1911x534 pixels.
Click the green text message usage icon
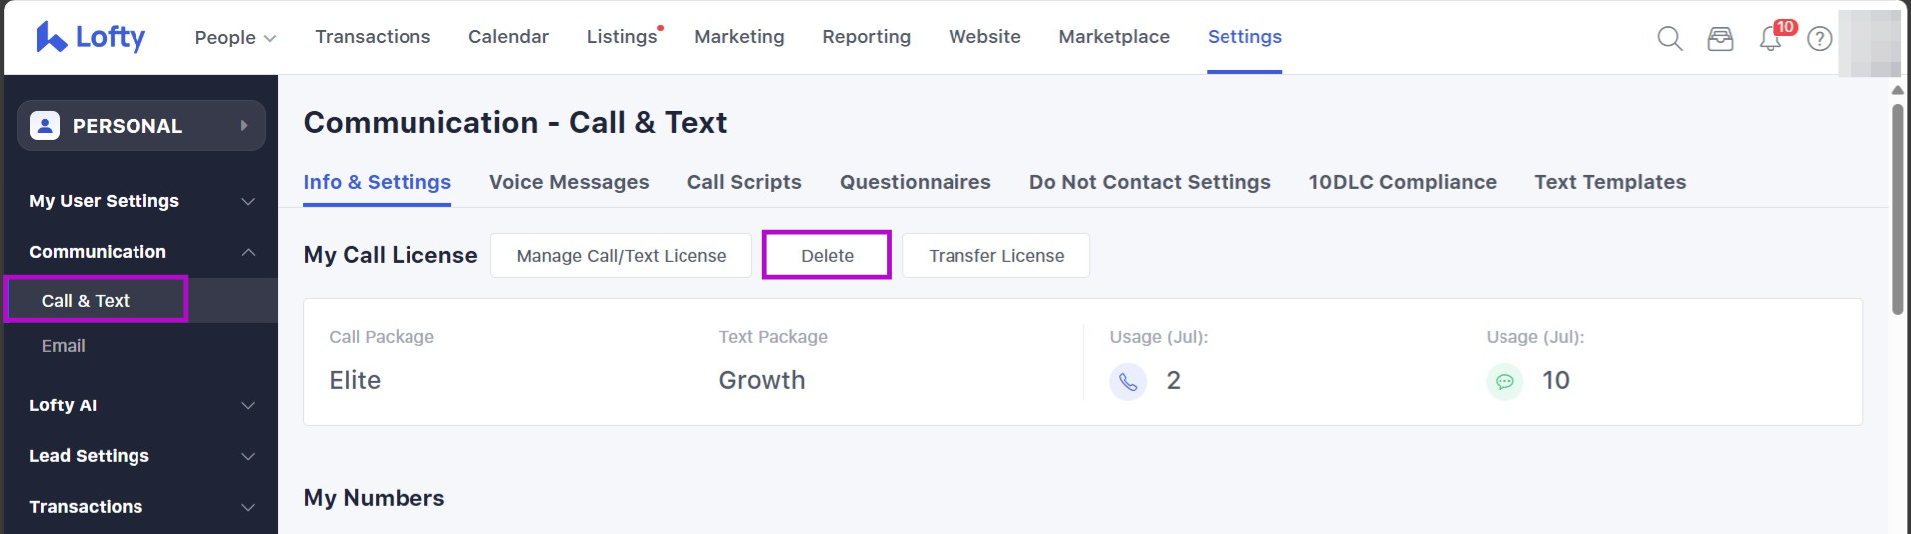click(x=1504, y=381)
